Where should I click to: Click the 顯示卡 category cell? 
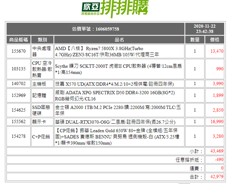[x=42, y=122]
